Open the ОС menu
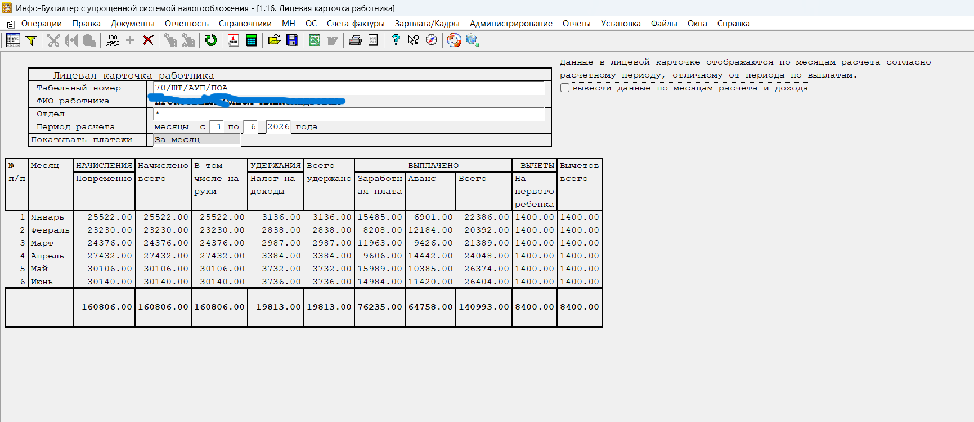Image resolution: width=974 pixels, height=422 pixels. (311, 24)
